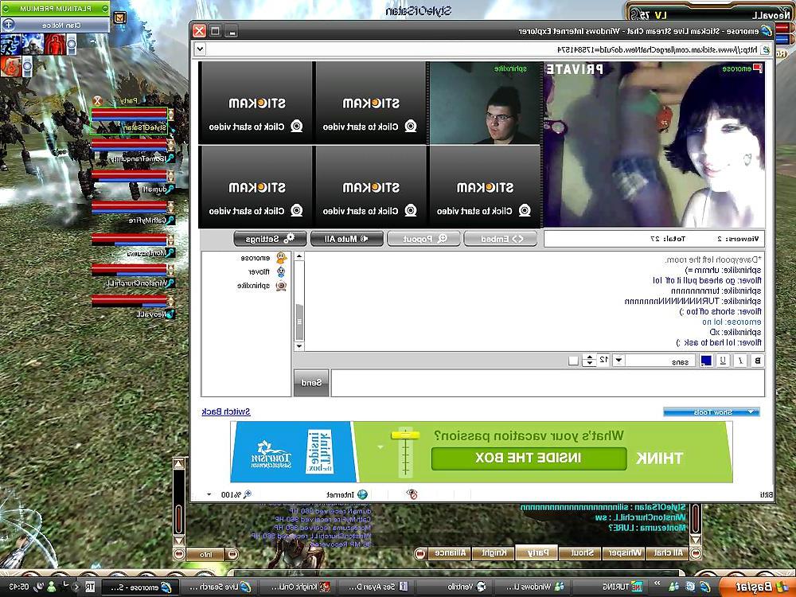Open the Popout video button

[x=424, y=239]
